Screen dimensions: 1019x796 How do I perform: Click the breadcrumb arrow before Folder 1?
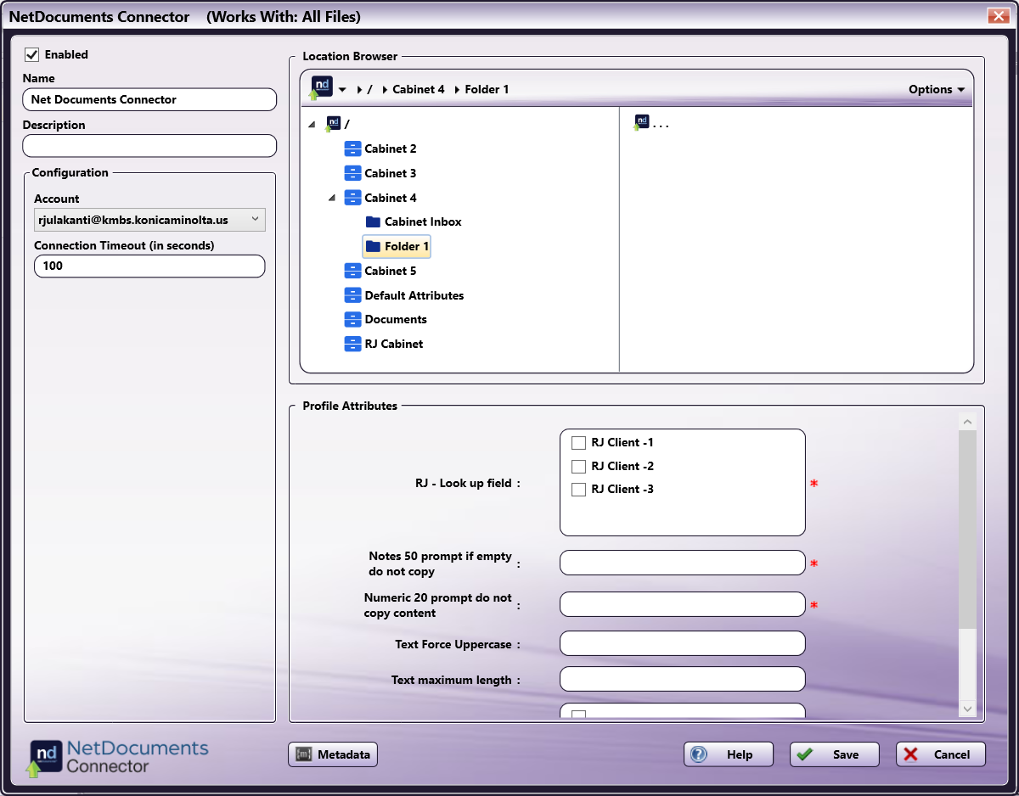pyautogui.click(x=458, y=89)
